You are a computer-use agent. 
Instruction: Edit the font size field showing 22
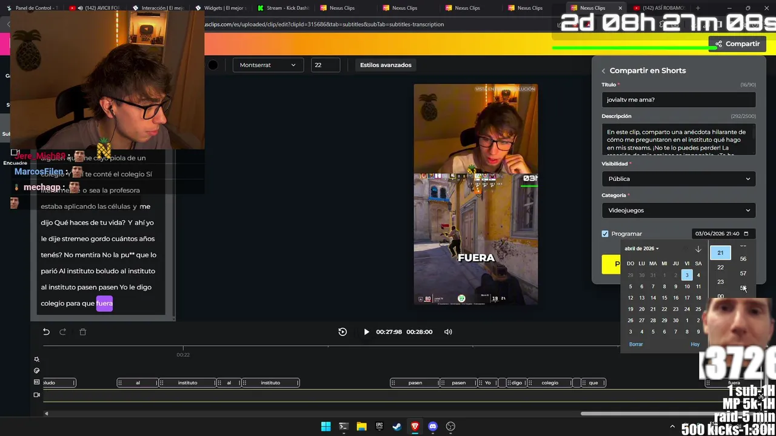(326, 65)
